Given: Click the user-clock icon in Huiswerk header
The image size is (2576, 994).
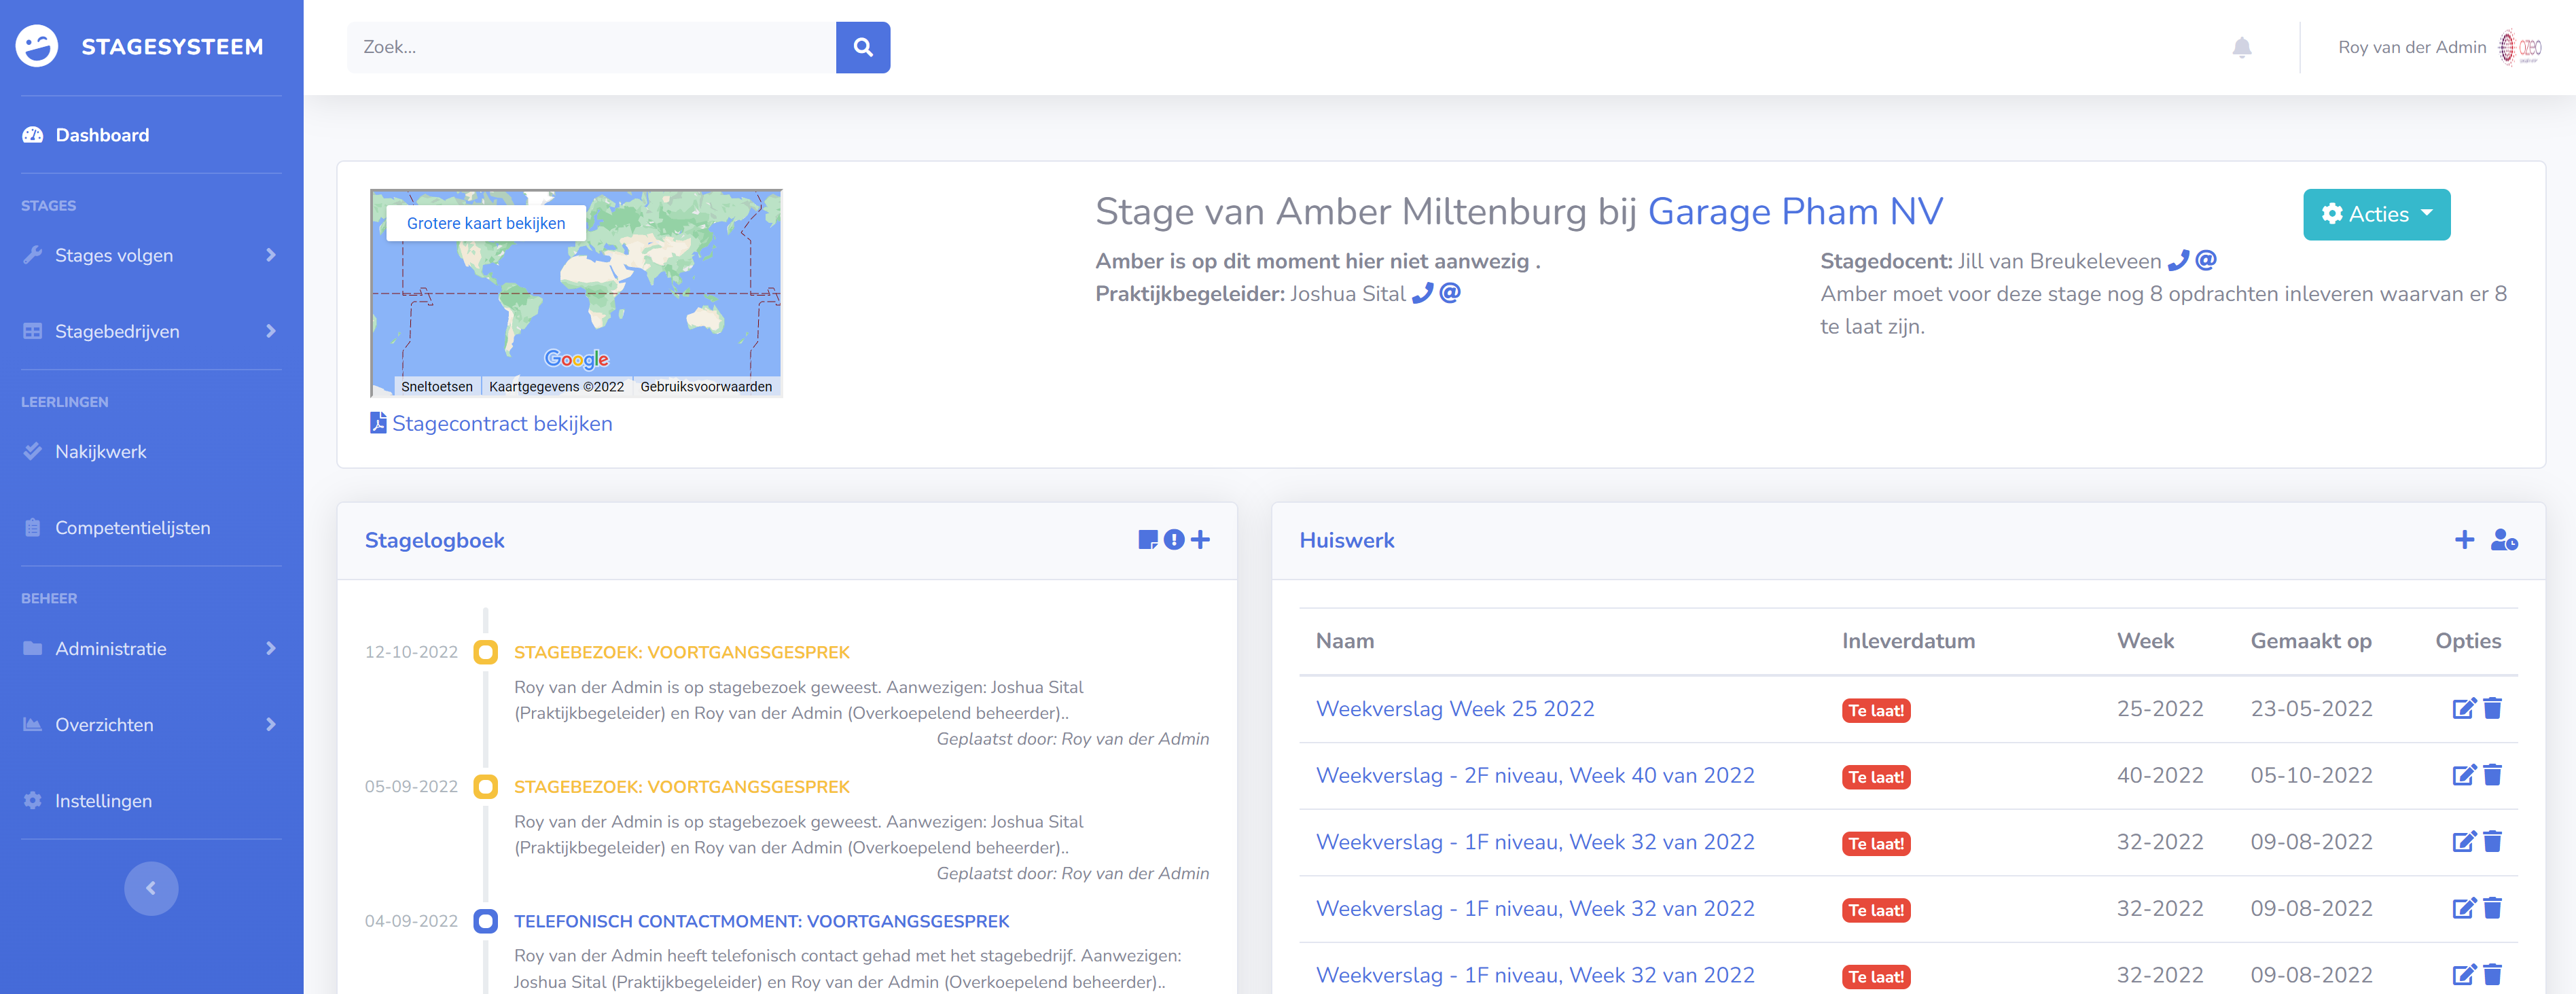Looking at the screenshot, I should pyautogui.click(x=2504, y=540).
